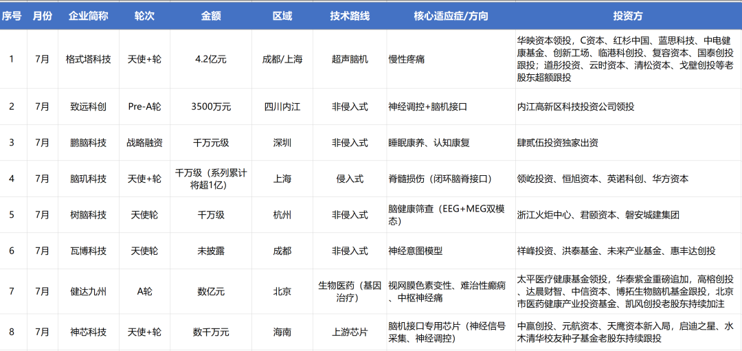The width and height of the screenshot is (742, 351).
Task: Select the cell 神芯科技
Action: click(88, 332)
